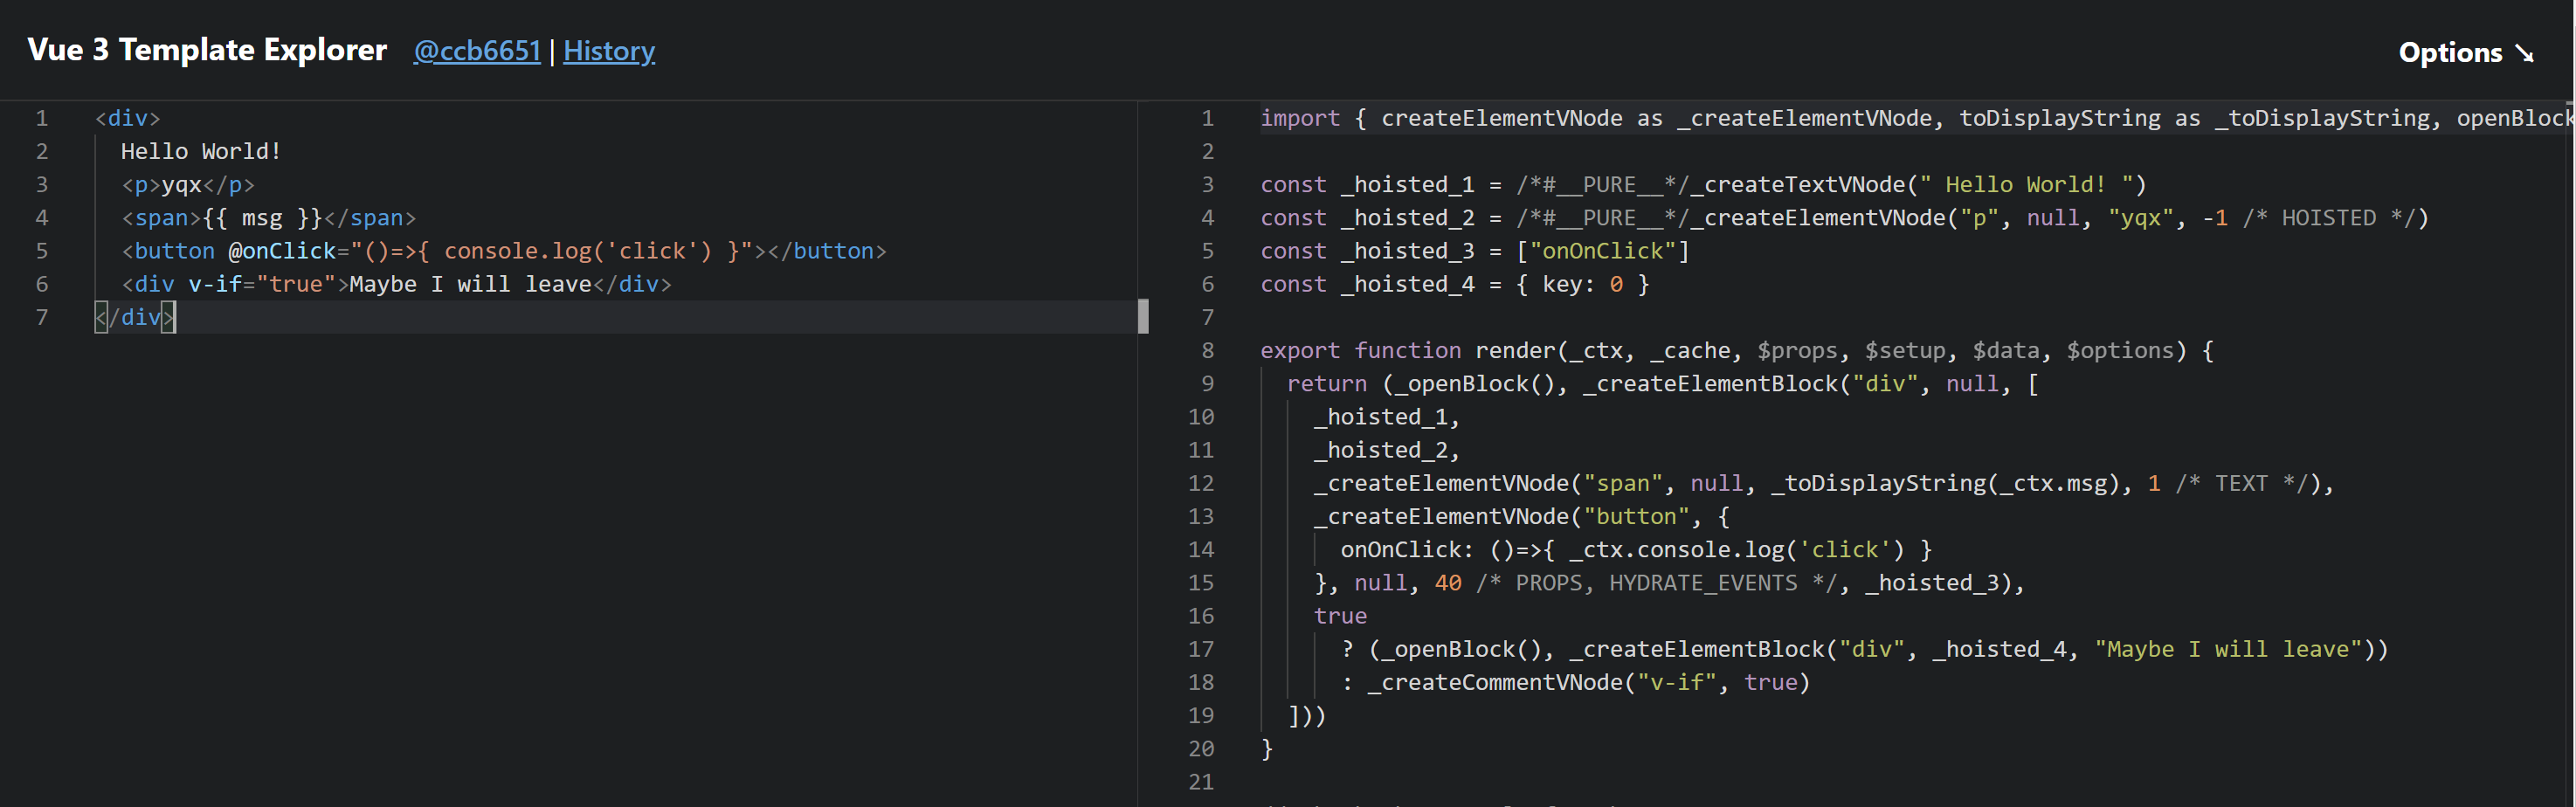This screenshot has height=807, width=2576.
Task: Click the "const _hoisted_1" declaration in output
Action: click(x=1367, y=184)
